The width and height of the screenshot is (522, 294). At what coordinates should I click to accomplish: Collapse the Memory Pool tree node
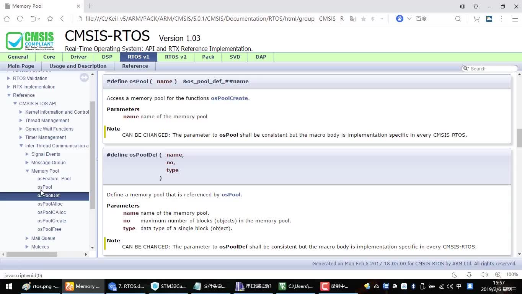pos(27,171)
